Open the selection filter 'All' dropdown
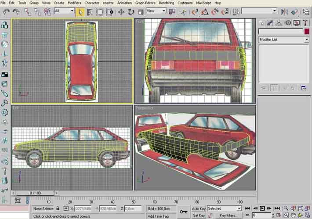This screenshot has width=312, height=219. pos(64,11)
